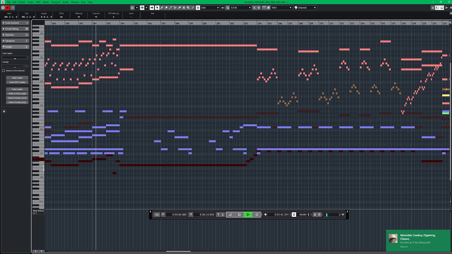Image resolution: width=452 pixels, height=254 pixels.
Task: Toggle Snap on/off button
Action: (198, 7)
